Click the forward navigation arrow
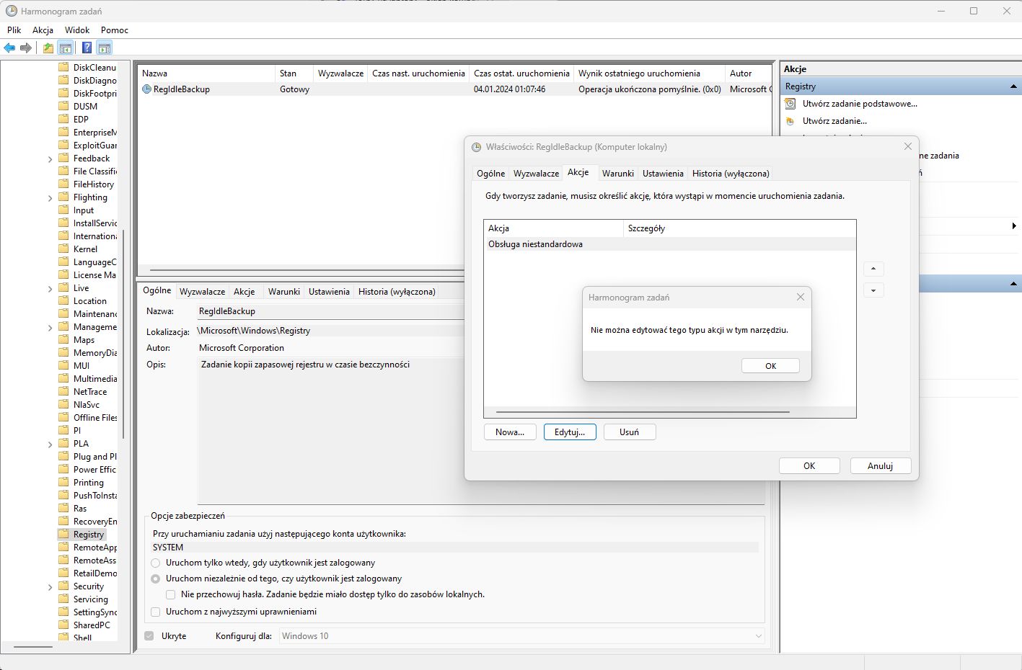Viewport: 1022px width, 670px height. click(x=25, y=48)
